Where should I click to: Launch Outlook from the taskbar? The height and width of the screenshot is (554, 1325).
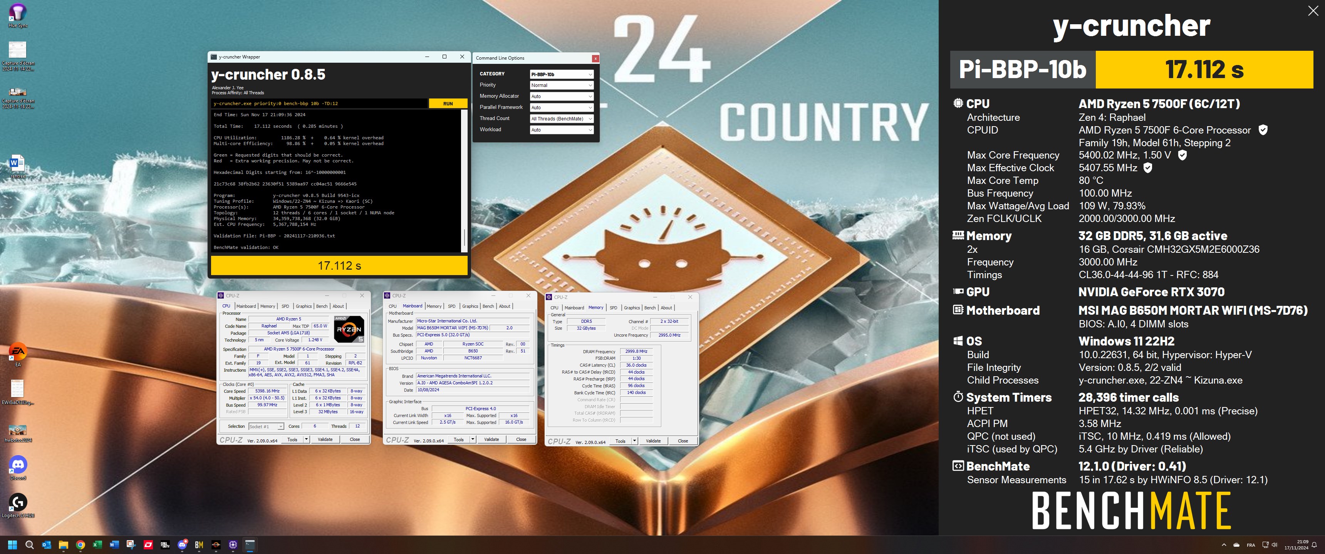46,545
